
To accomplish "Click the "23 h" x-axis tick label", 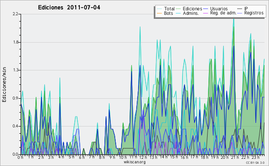I will [x=255, y=157].
